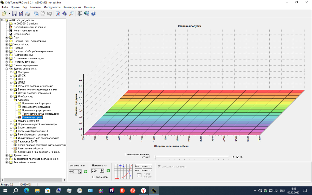Select "Время холодной продувки" in tree
This screenshot has width=312, height=195.
(x=36, y=103)
